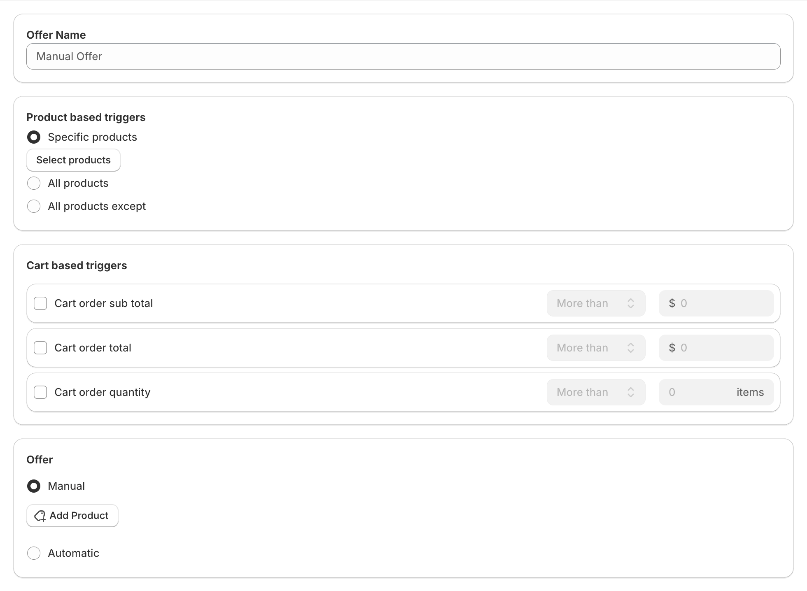
Task: Click the items count field for quantity
Action: click(716, 392)
